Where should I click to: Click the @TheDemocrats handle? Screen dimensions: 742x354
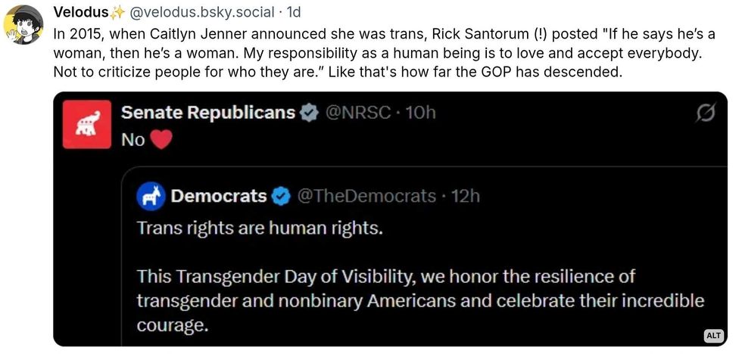366,197
